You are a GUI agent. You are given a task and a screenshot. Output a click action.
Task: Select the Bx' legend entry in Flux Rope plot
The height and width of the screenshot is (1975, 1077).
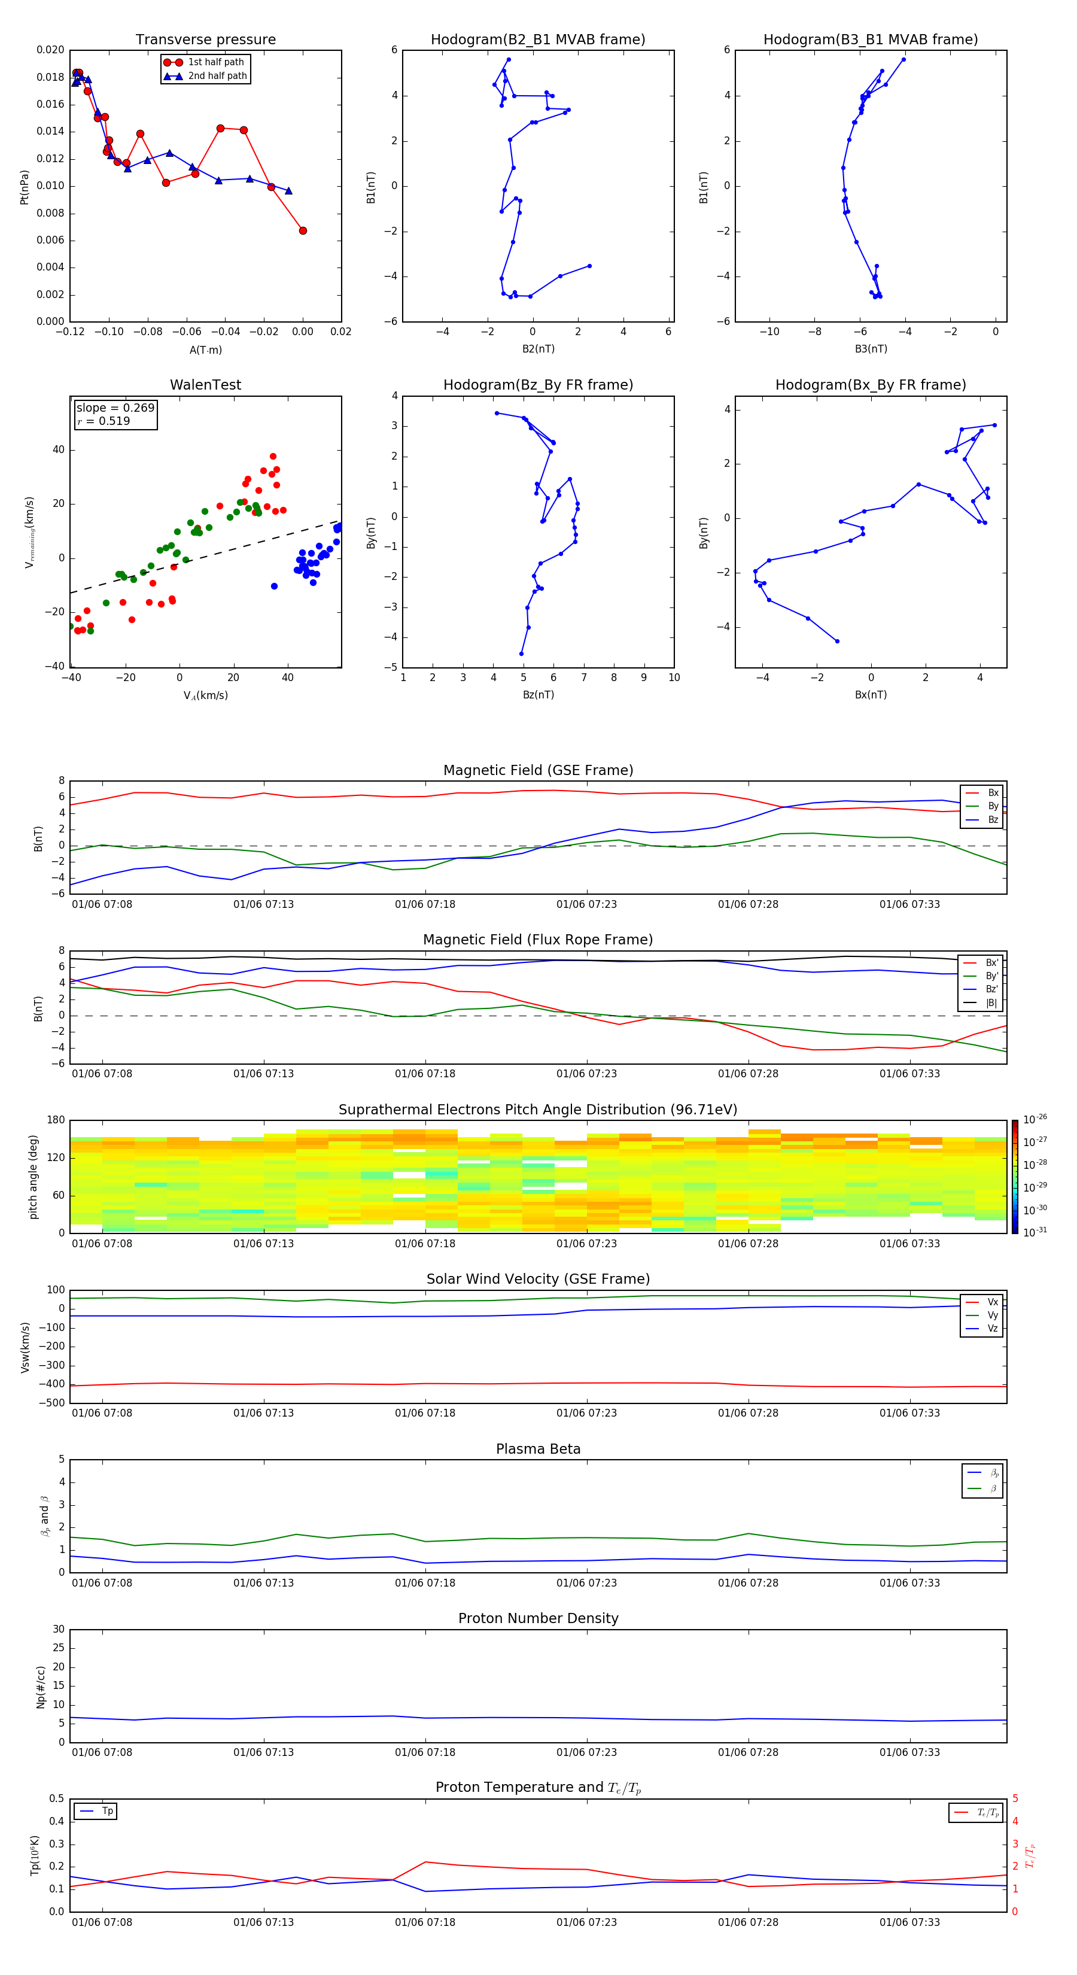point(981,963)
